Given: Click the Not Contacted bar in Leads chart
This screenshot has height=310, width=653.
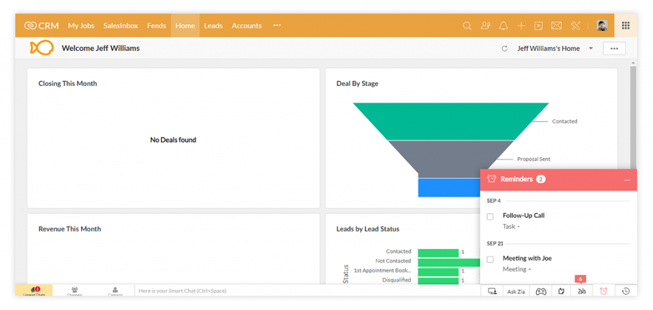Looking at the screenshot, I should [449, 262].
